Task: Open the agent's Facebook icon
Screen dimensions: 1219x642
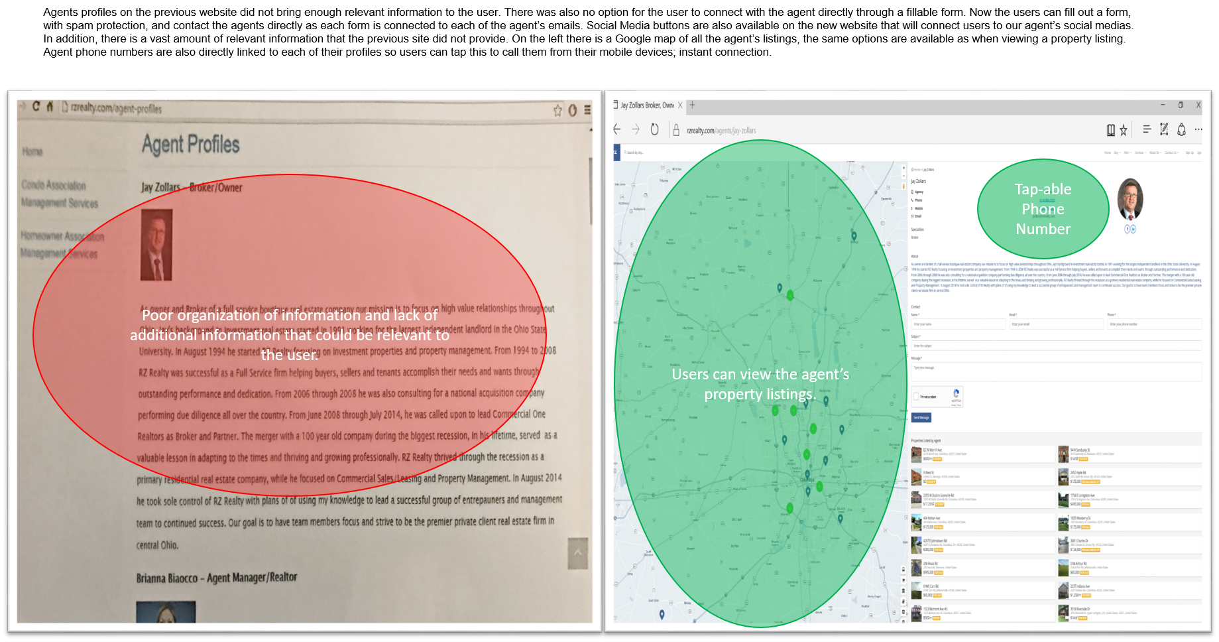Action: (1127, 229)
